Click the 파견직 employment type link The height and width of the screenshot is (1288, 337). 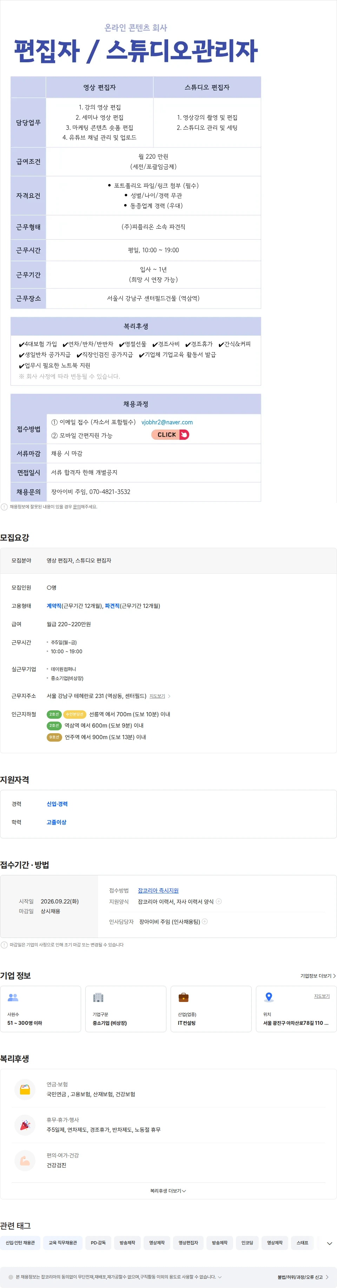(112, 606)
